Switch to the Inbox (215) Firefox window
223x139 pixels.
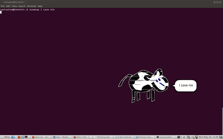point(82,137)
